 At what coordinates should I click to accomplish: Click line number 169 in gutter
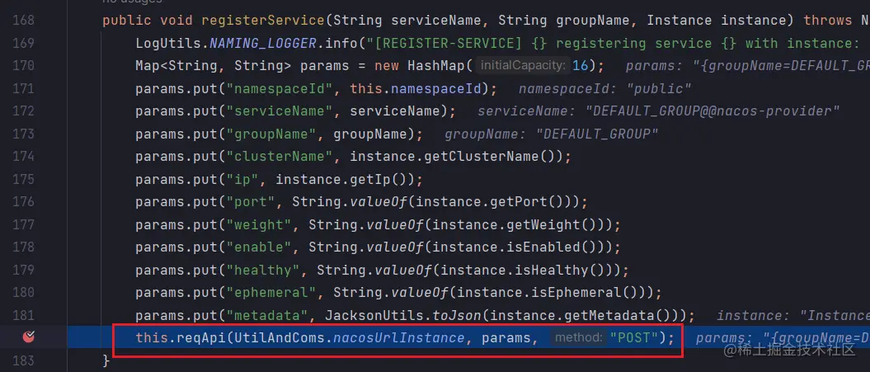point(23,44)
